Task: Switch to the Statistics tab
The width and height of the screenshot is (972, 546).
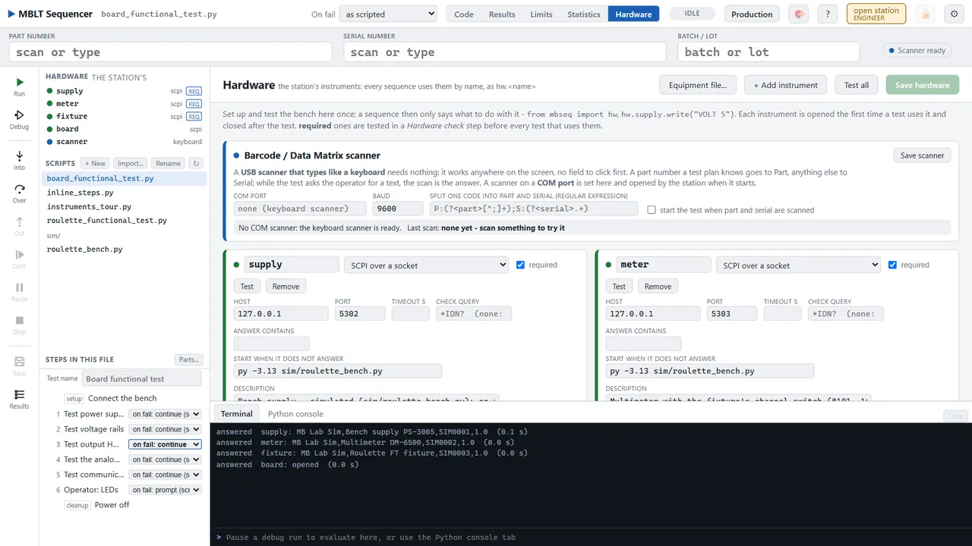Action: (x=584, y=14)
